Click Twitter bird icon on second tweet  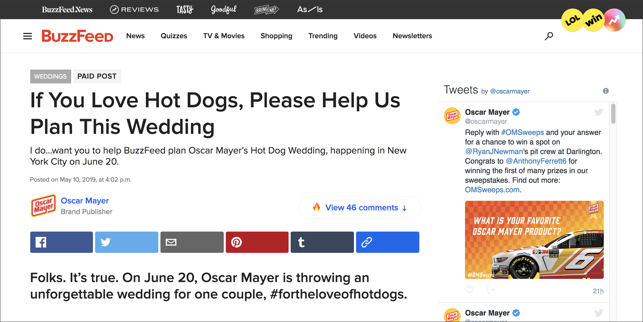(598, 313)
